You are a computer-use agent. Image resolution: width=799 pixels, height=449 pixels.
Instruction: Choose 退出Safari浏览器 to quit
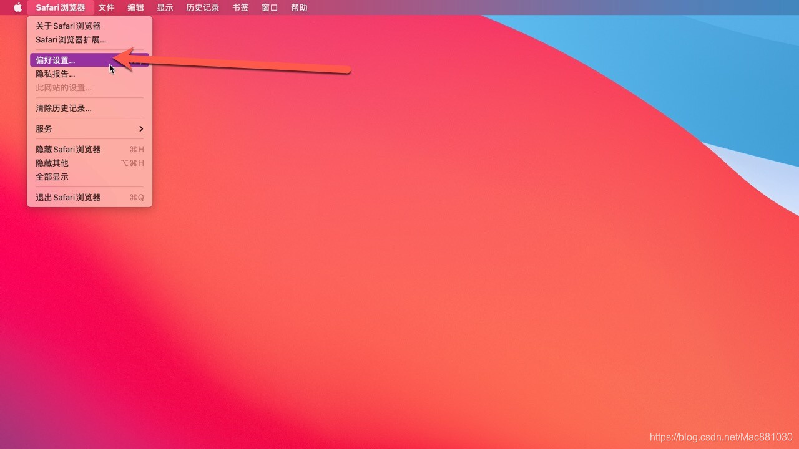90,197
